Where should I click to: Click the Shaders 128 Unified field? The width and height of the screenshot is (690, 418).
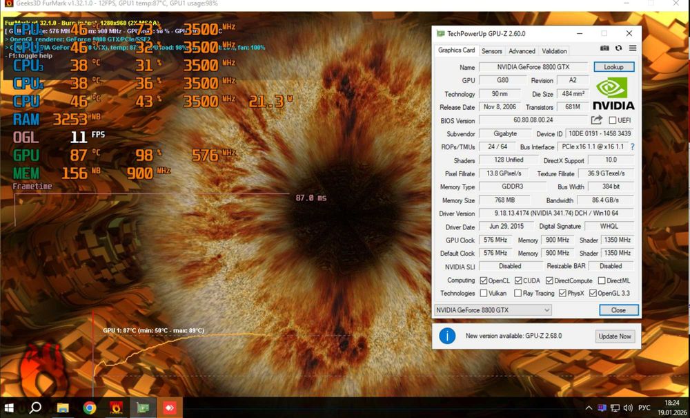tap(509, 160)
